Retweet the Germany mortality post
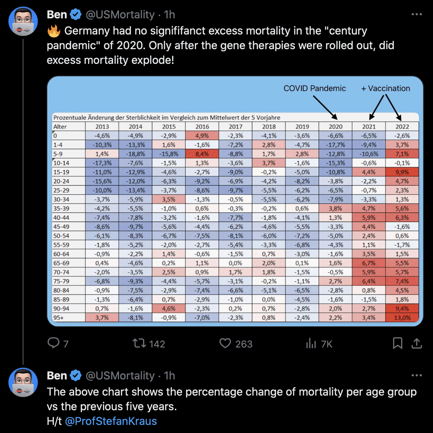433x433 pixels. tap(139, 343)
